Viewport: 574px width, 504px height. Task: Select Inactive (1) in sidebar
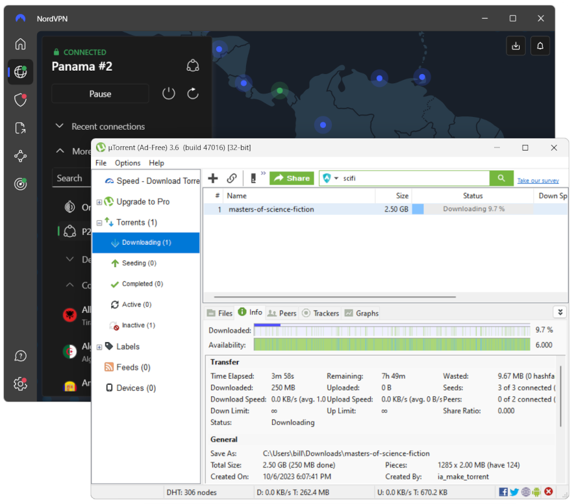[x=138, y=325]
